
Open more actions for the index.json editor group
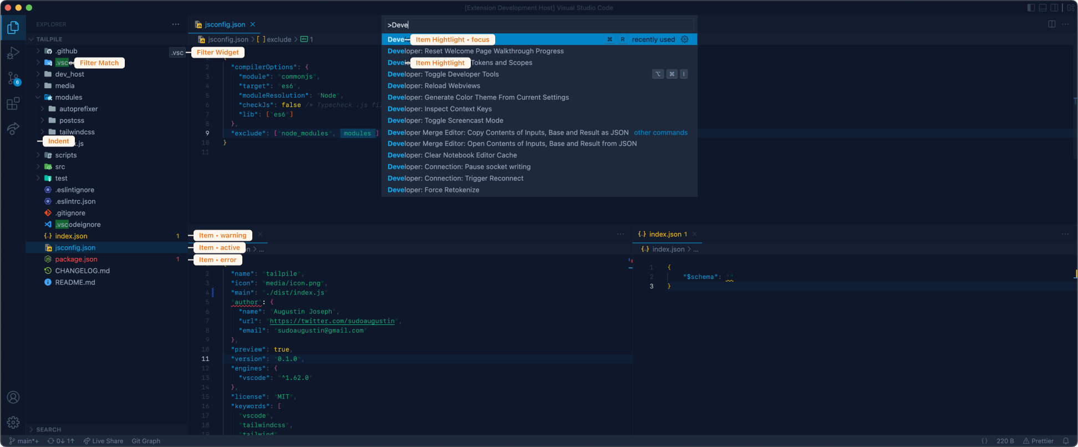(x=1065, y=234)
